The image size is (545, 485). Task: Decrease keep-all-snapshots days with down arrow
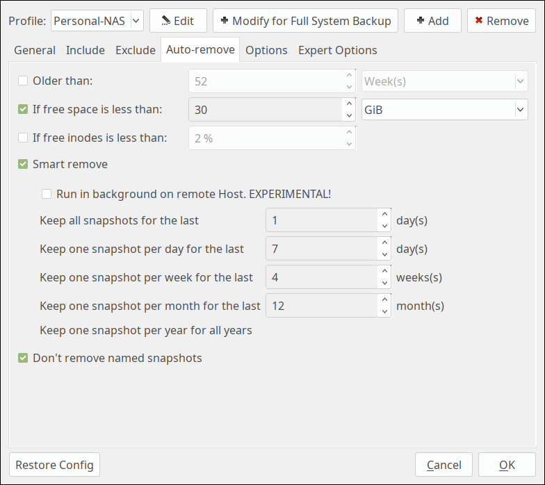pyautogui.click(x=384, y=226)
